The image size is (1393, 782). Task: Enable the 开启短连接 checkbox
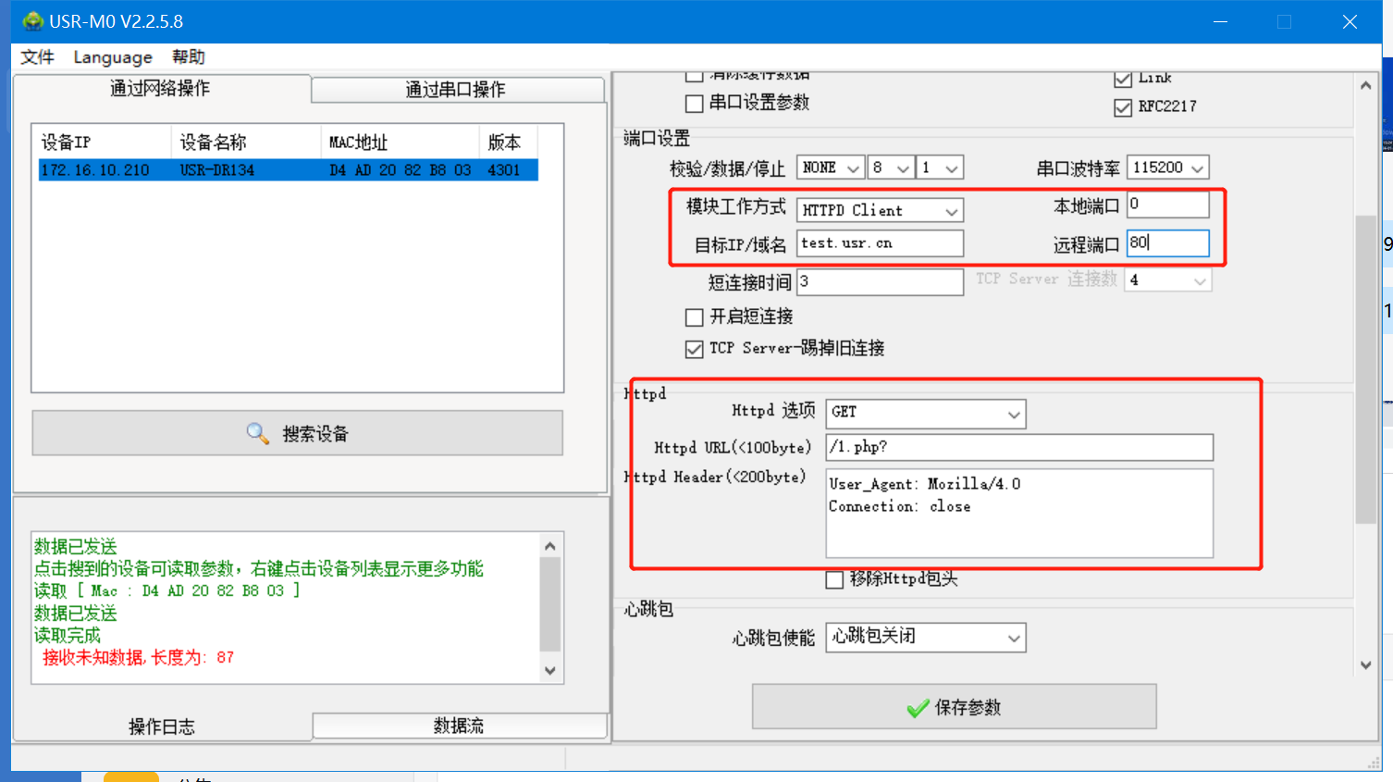(x=695, y=317)
